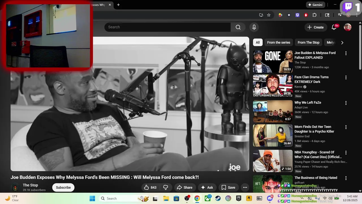
Task: Close the current YouTube tab
Action: [x=110, y=5]
